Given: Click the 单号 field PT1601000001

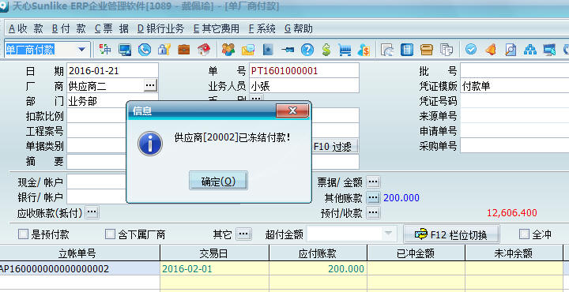Looking at the screenshot, I should coord(304,71).
